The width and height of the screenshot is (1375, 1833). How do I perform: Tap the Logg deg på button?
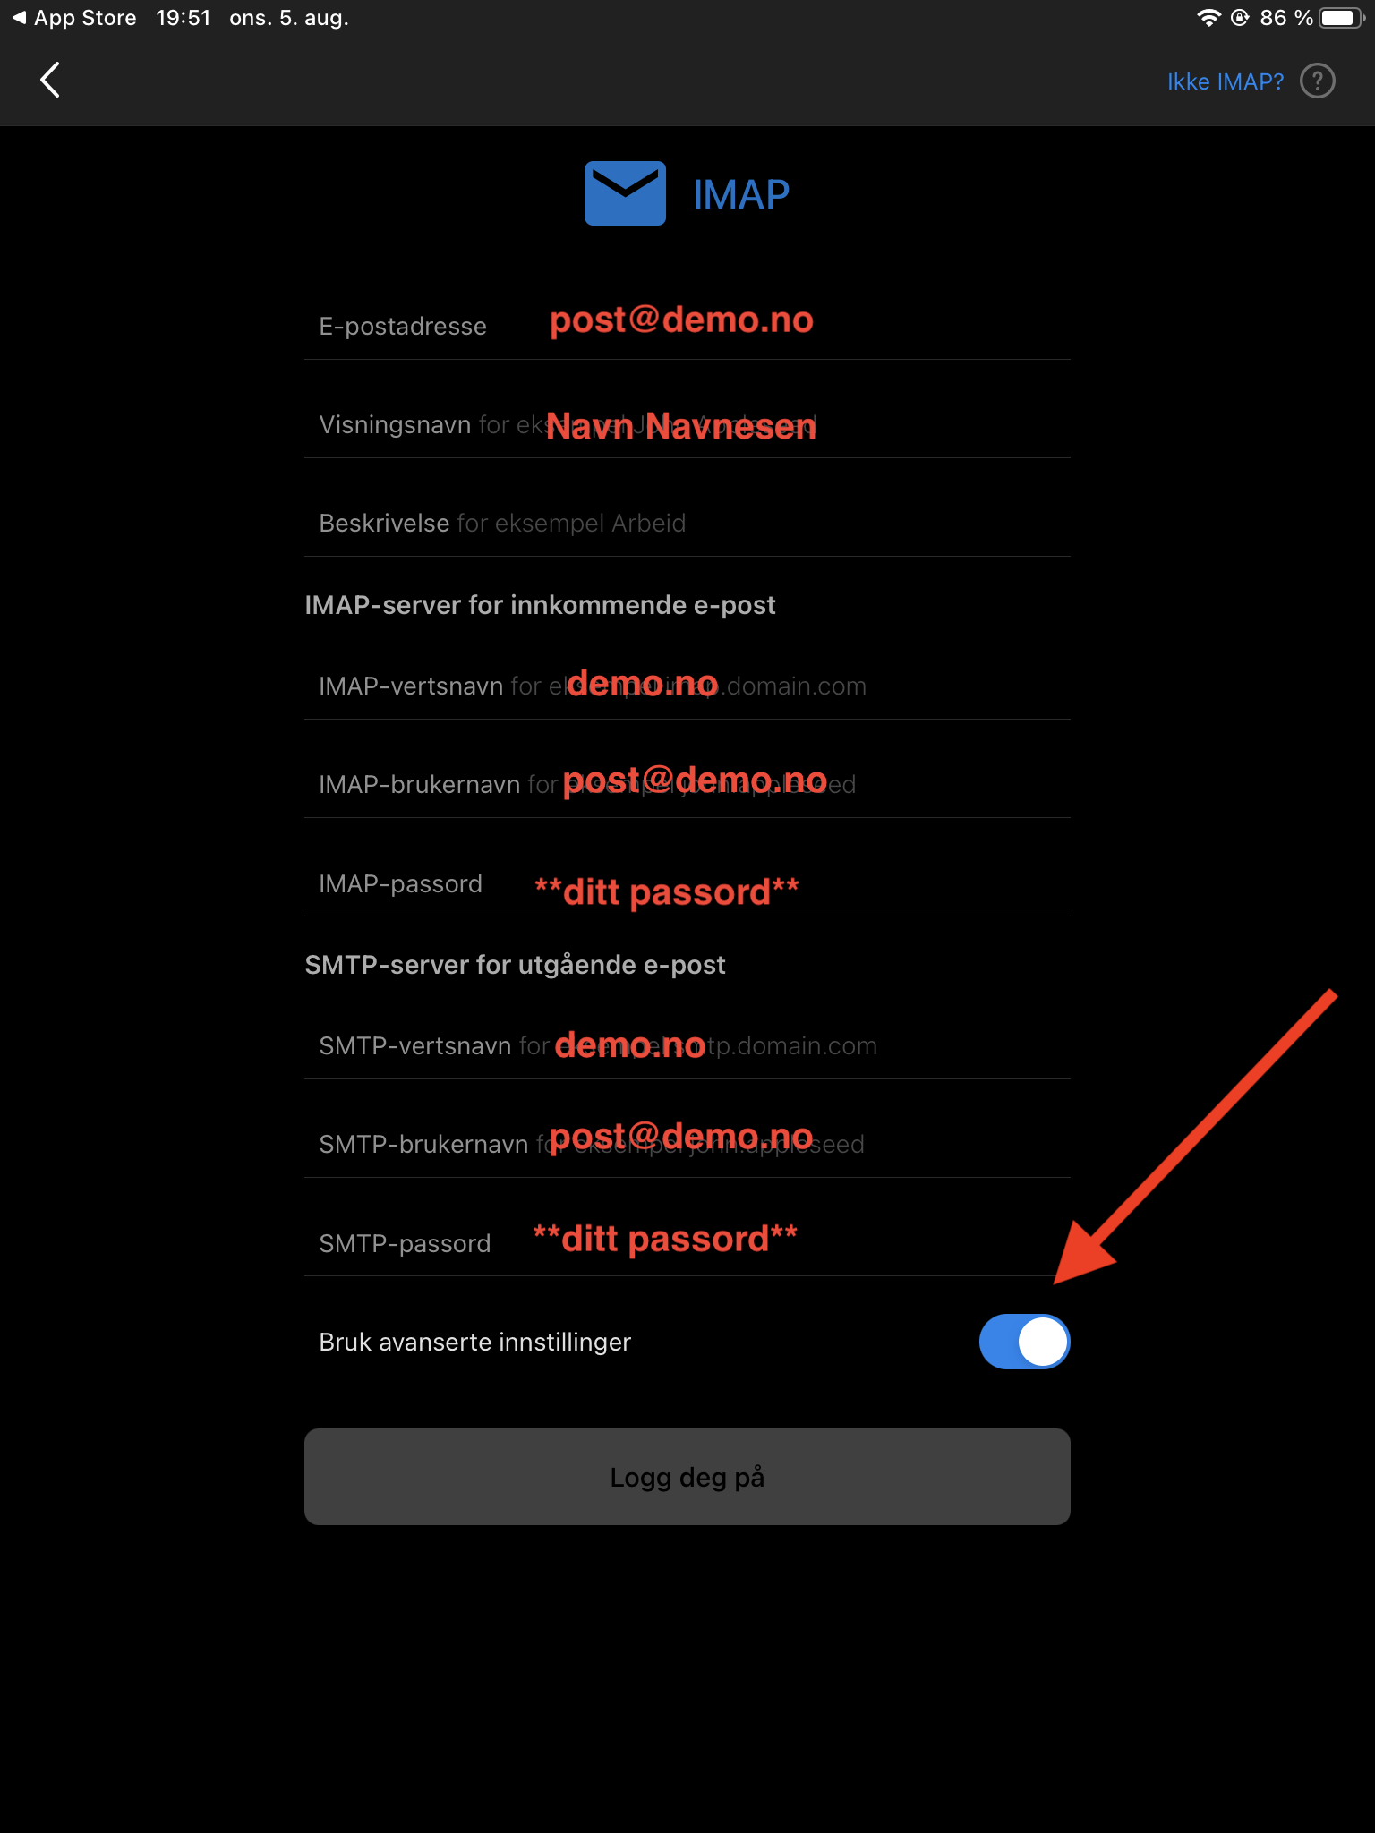pyautogui.click(x=687, y=1477)
